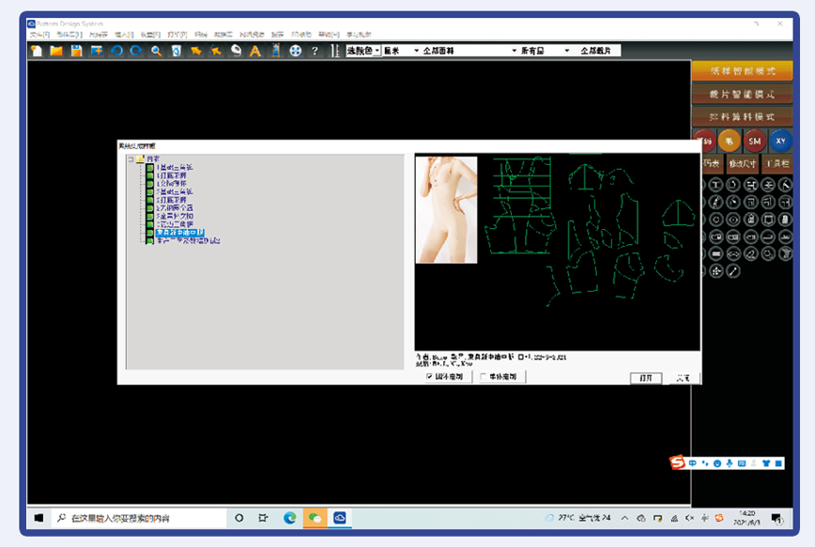
Task: Toggle the checked checkbox below preview
Action: pyautogui.click(x=430, y=376)
